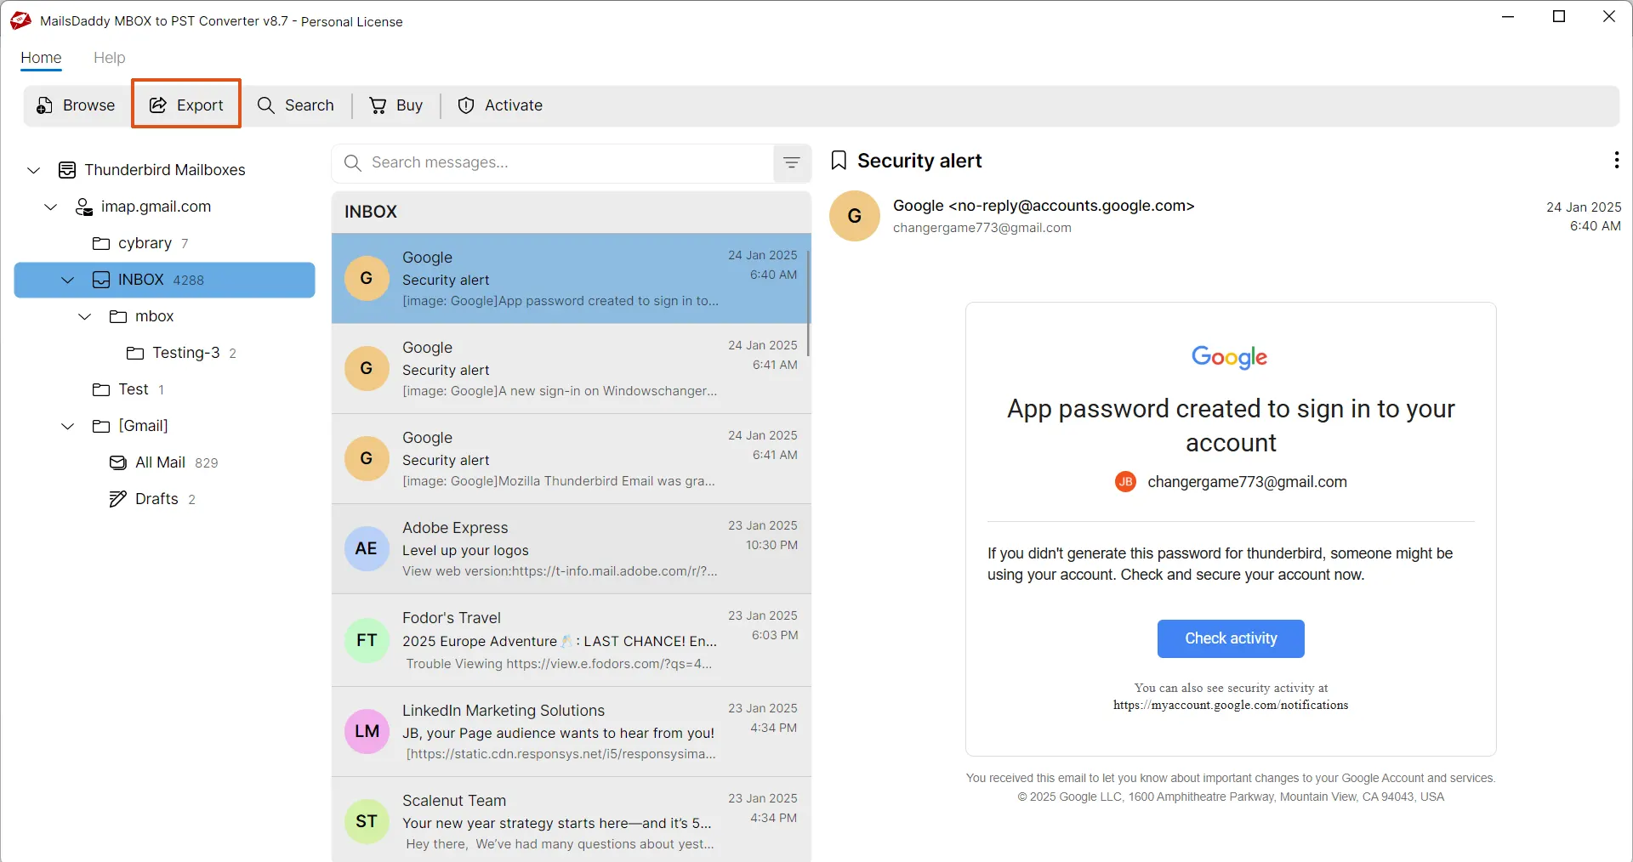Click the Google logo in email body
The width and height of the screenshot is (1633, 862).
[1230, 357]
